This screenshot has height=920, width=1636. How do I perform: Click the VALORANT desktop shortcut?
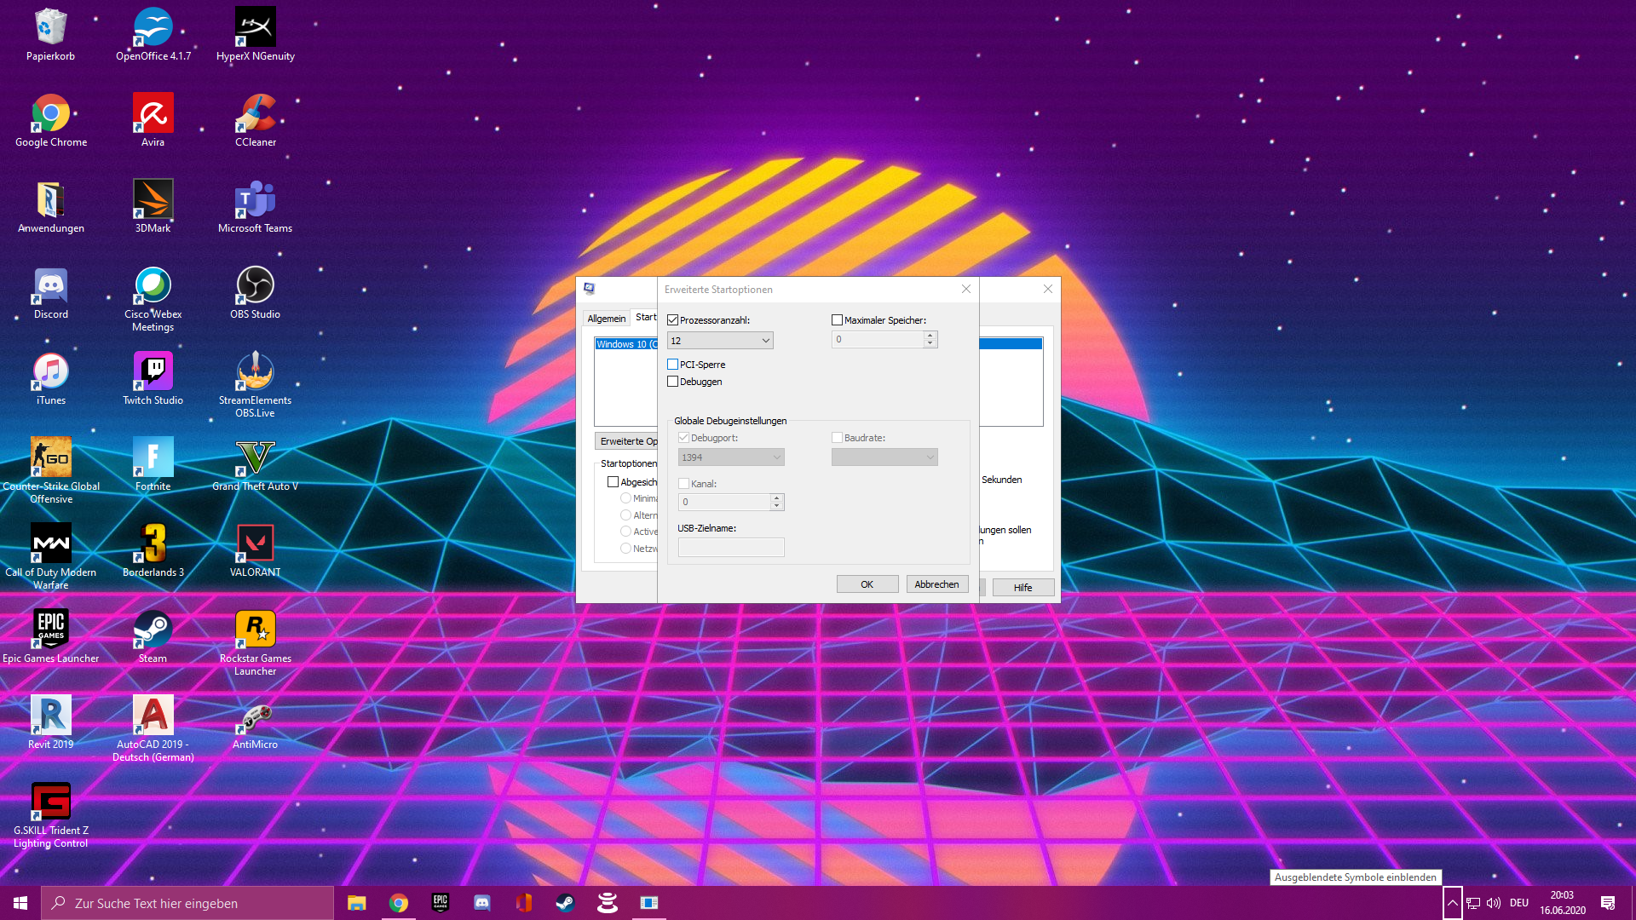(255, 545)
